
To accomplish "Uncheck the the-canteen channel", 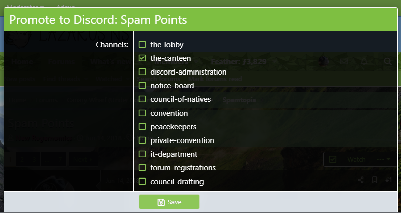I will (x=142, y=58).
